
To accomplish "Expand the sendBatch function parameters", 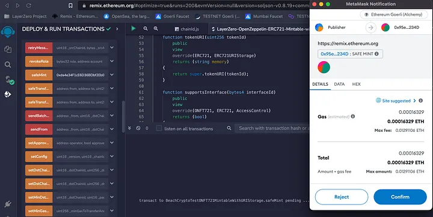I will click(112, 115).
